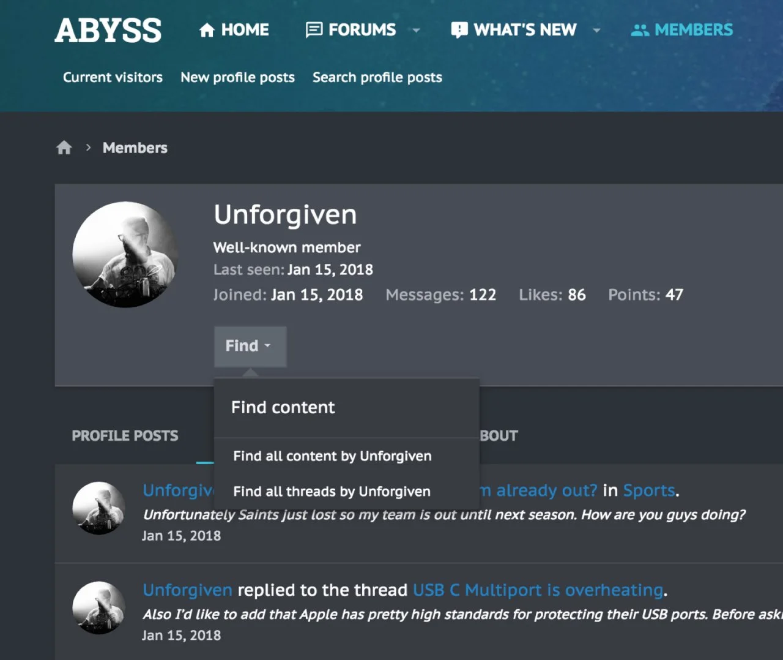Screen dimensions: 783x660
Task: Open Current visitors page
Action: point(113,78)
